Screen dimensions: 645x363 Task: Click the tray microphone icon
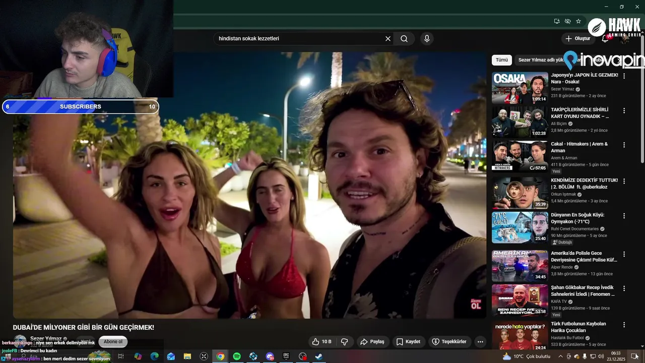(585, 356)
